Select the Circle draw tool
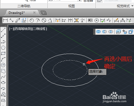 click(x=3, y=65)
